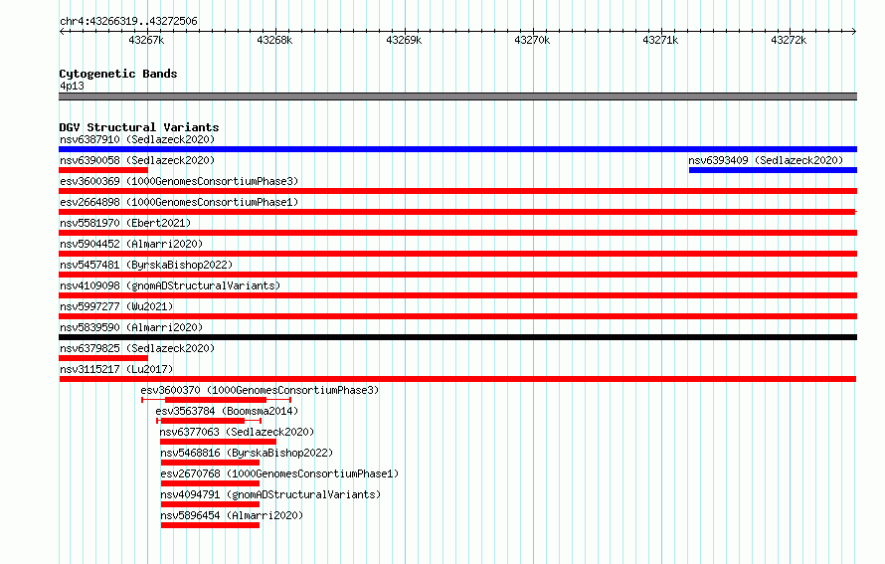The image size is (885, 564).
Task: Open esv2670768 (1000GenomesConsortiumPhase1) label
Action: (x=279, y=473)
